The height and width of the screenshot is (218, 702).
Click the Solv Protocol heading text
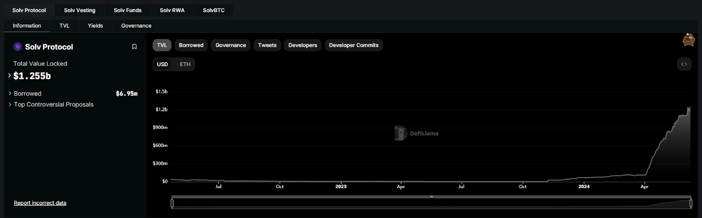49,47
